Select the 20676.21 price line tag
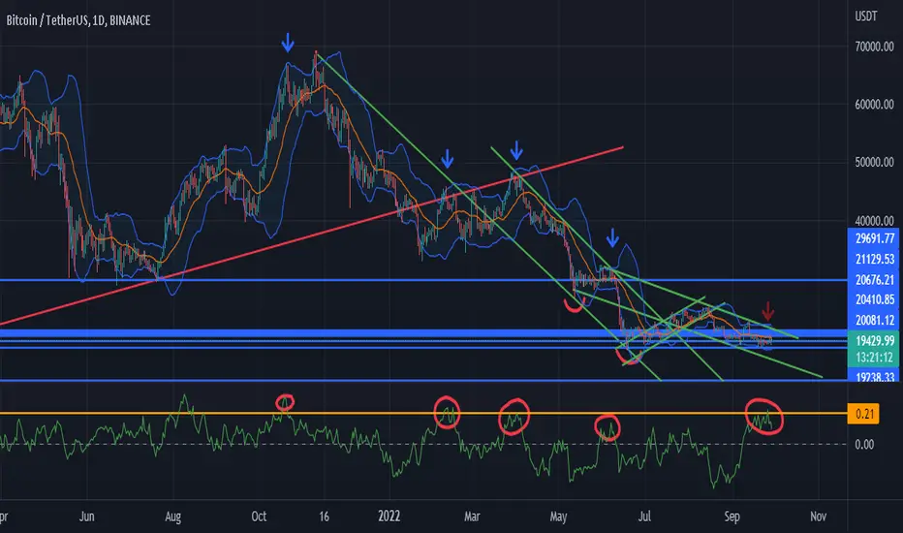This screenshot has width=903, height=533. point(874,279)
